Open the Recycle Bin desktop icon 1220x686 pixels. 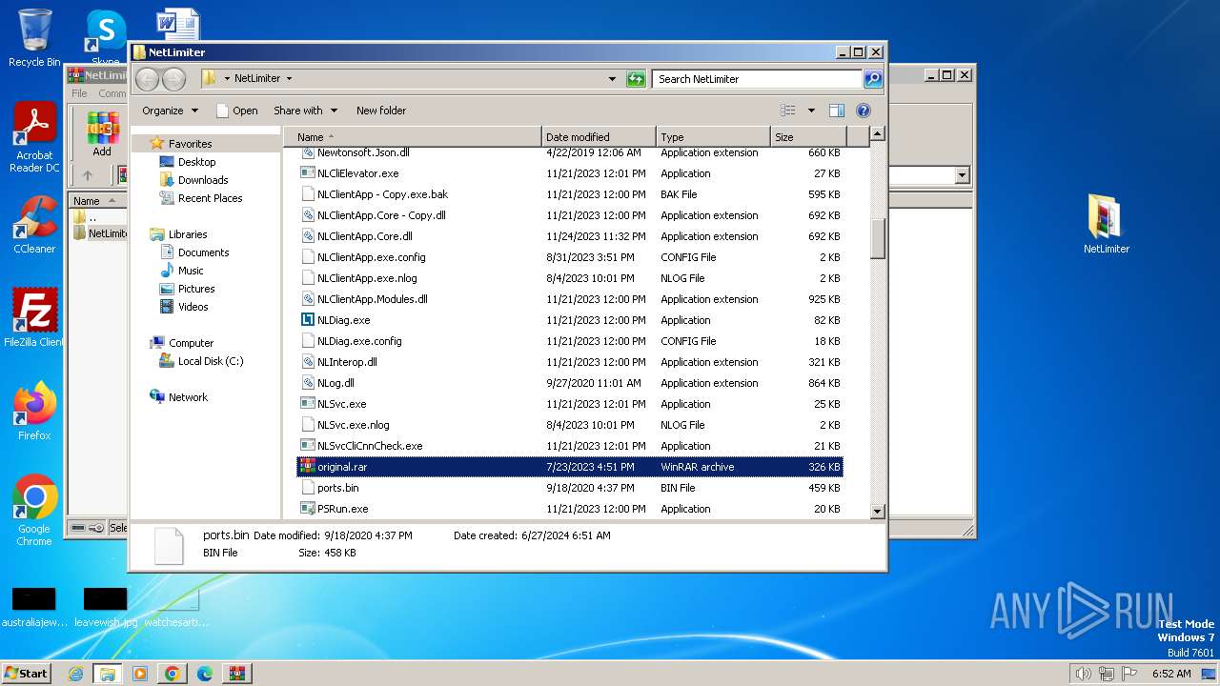pyautogui.click(x=34, y=38)
